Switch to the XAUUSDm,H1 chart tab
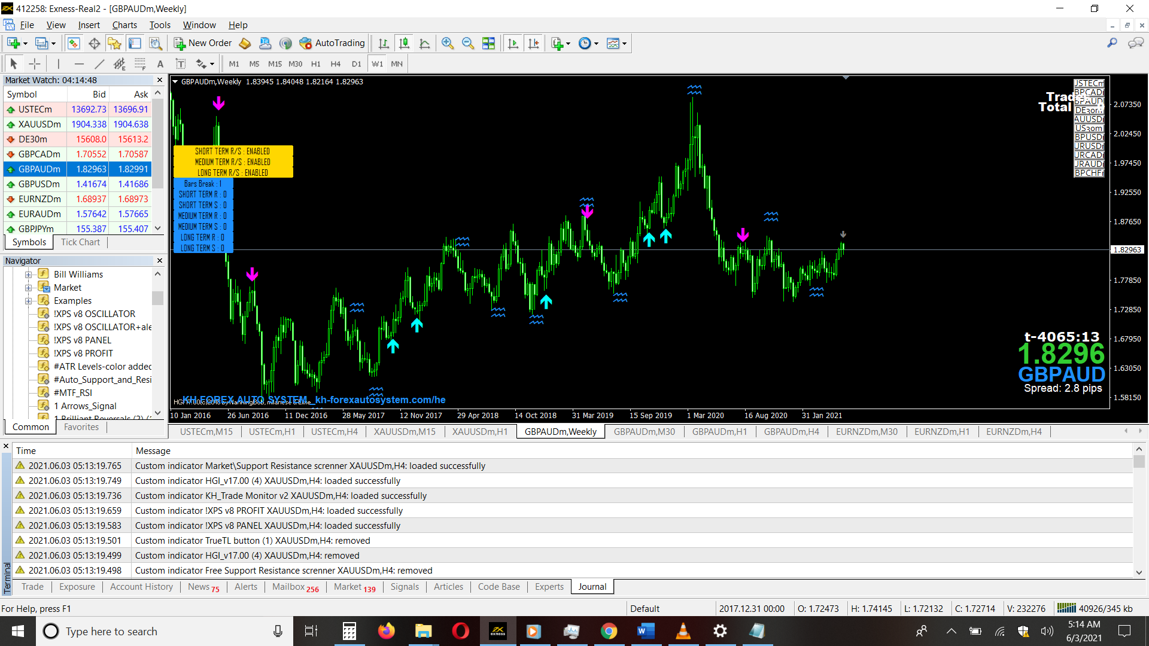 point(479,432)
